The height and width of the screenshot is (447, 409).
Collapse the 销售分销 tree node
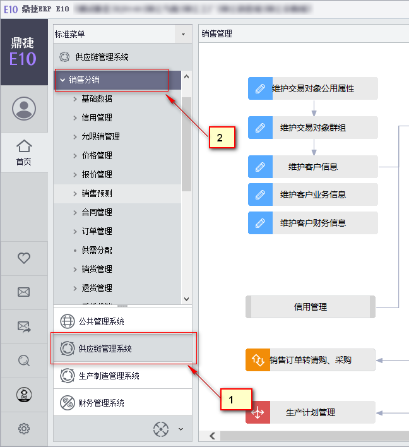[62, 80]
